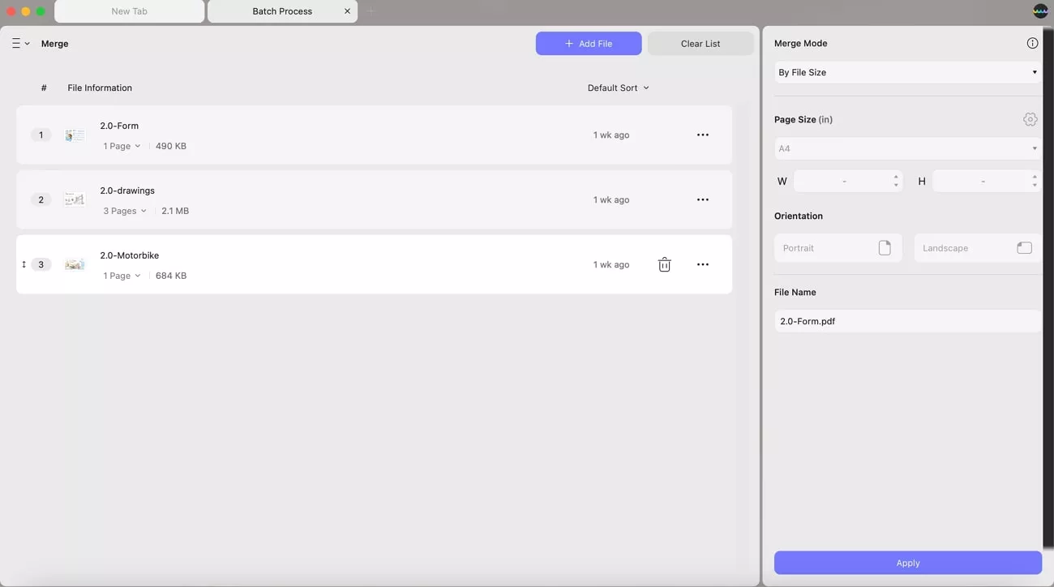Open the Default Sort dropdown
Image resolution: width=1054 pixels, height=587 pixels.
click(618, 88)
